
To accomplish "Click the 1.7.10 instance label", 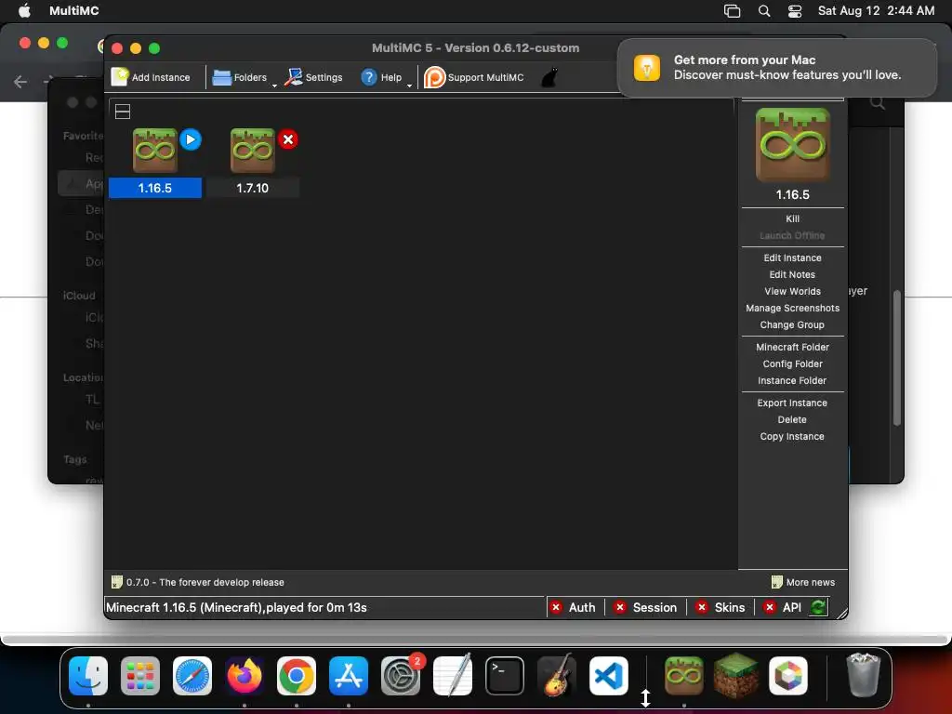I will tap(253, 188).
